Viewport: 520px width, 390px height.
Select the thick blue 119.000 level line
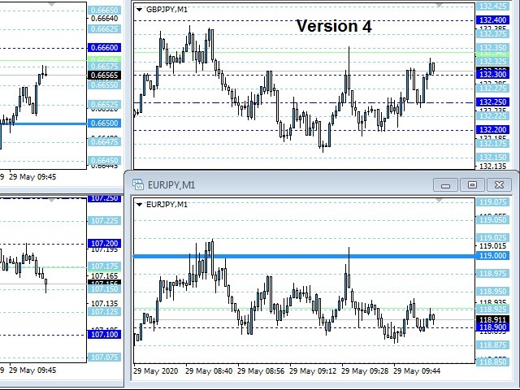coord(304,256)
